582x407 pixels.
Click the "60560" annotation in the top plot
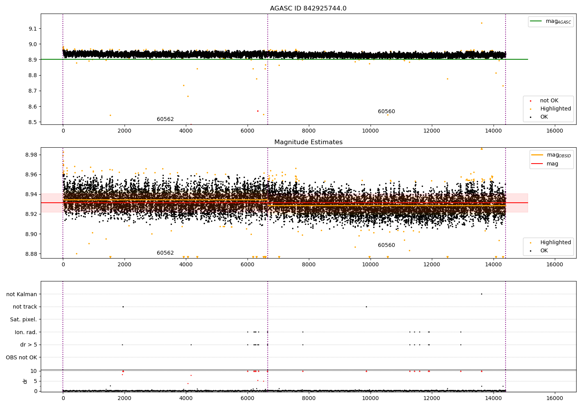tap(386, 112)
